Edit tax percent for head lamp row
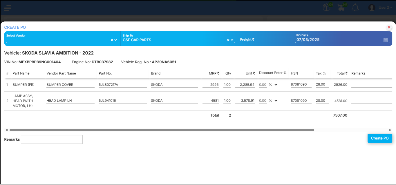Image resolution: width=396 pixels, height=185 pixels. point(322,101)
